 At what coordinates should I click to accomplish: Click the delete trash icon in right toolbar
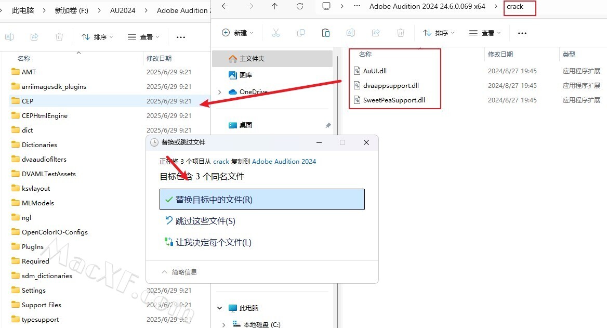401,33
